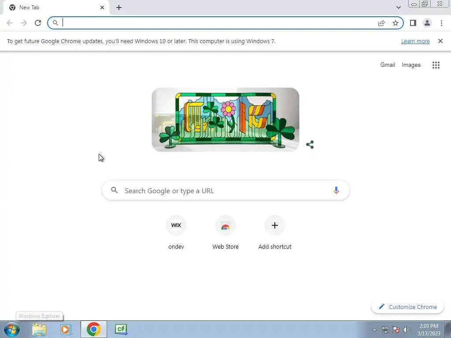Click the forward navigation arrow
The width and height of the screenshot is (451, 338).
coord(24,23)
